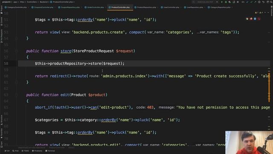This screenshot has height=154, width=273.
Task: Open the Structure tool window
Action: pyautogui.click(x=2, y=120)
